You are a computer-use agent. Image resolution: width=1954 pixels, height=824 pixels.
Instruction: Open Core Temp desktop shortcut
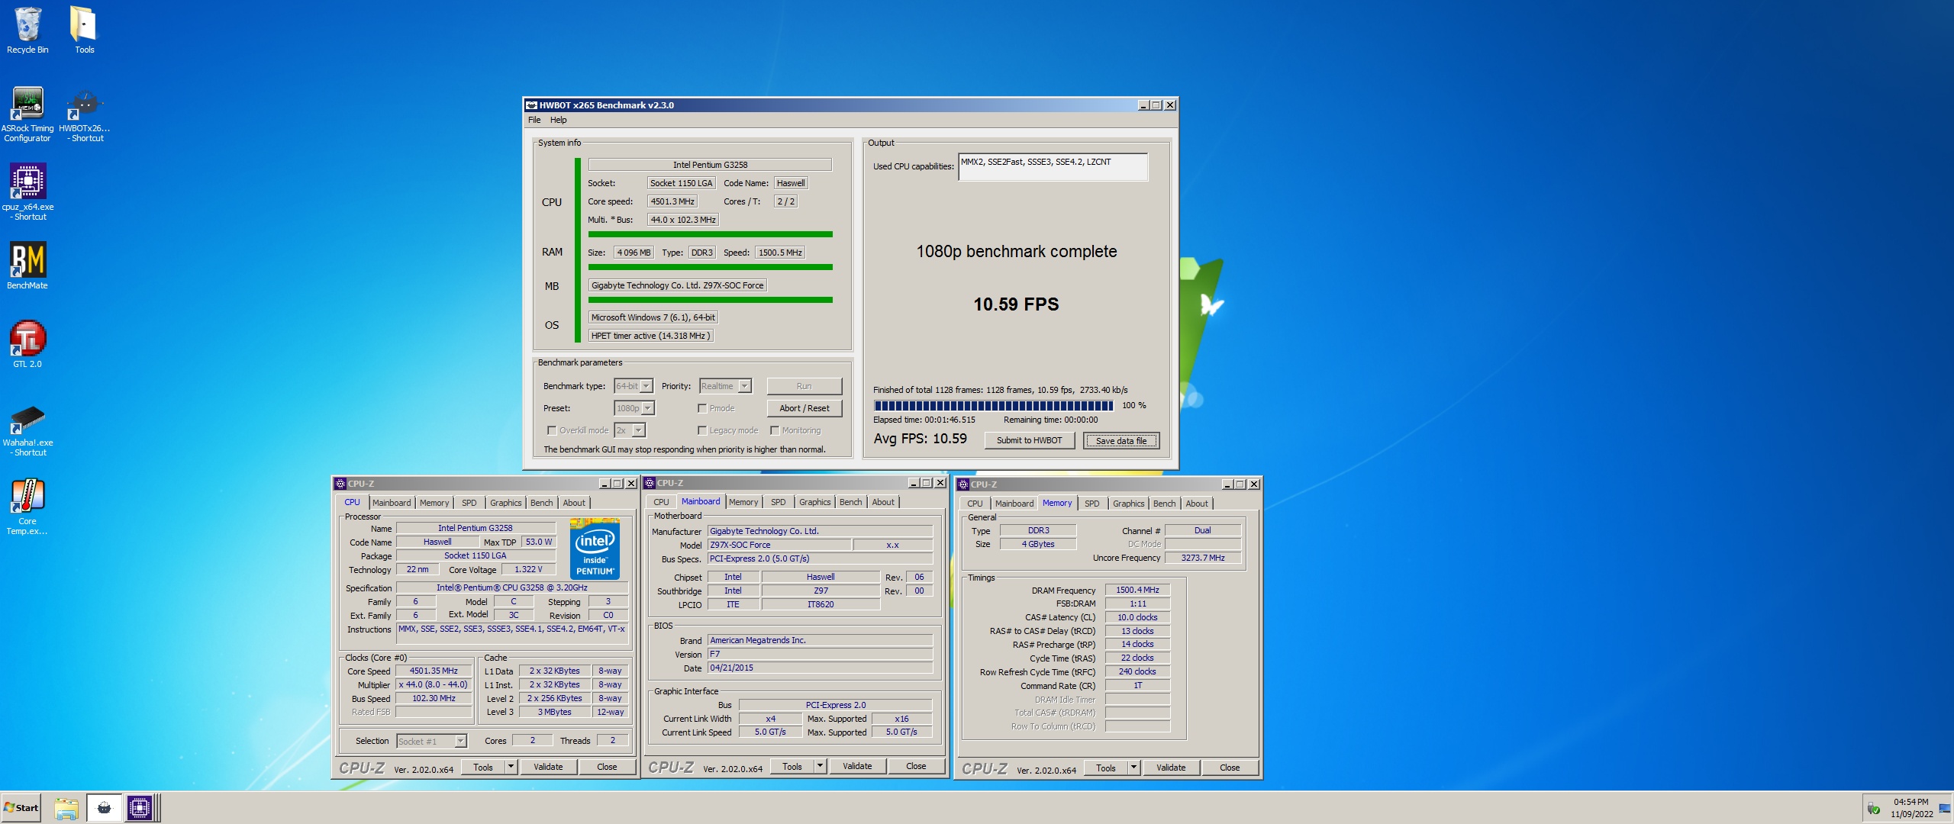[27, 507]
